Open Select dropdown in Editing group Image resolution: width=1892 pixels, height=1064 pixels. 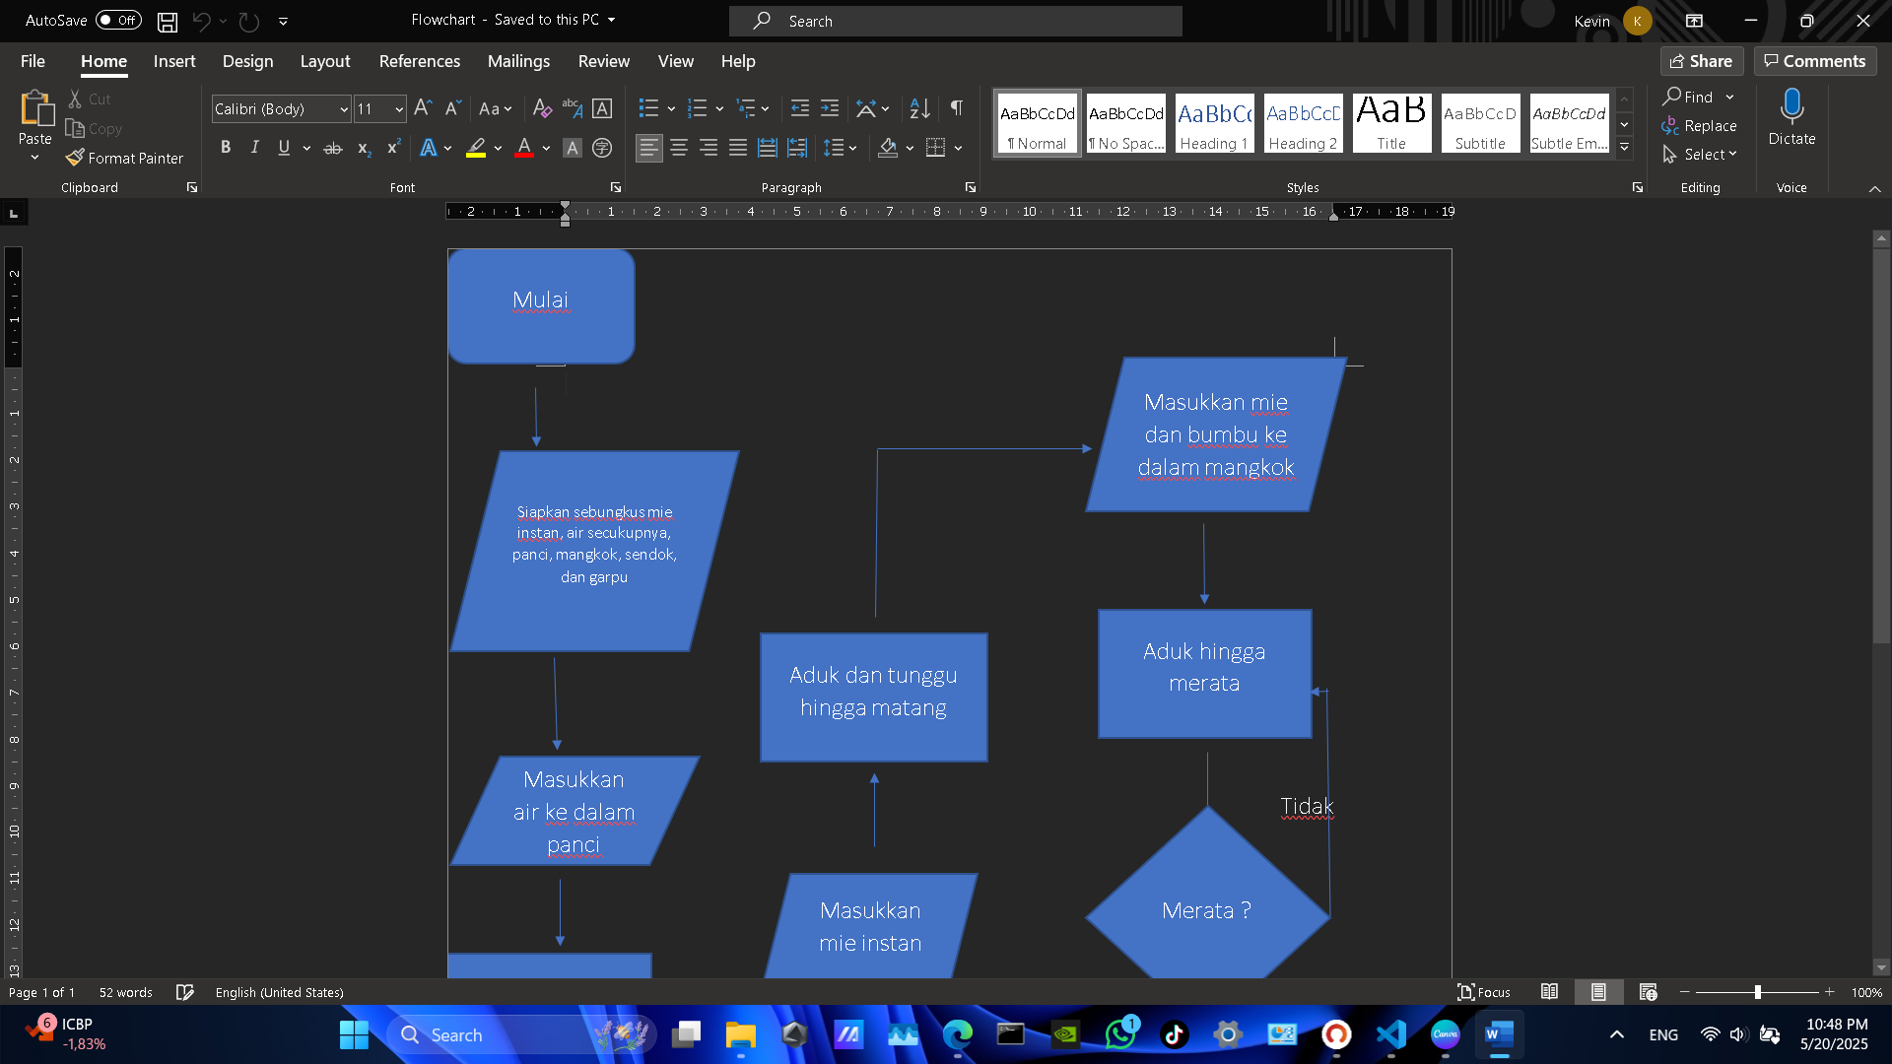(1700, 155)
